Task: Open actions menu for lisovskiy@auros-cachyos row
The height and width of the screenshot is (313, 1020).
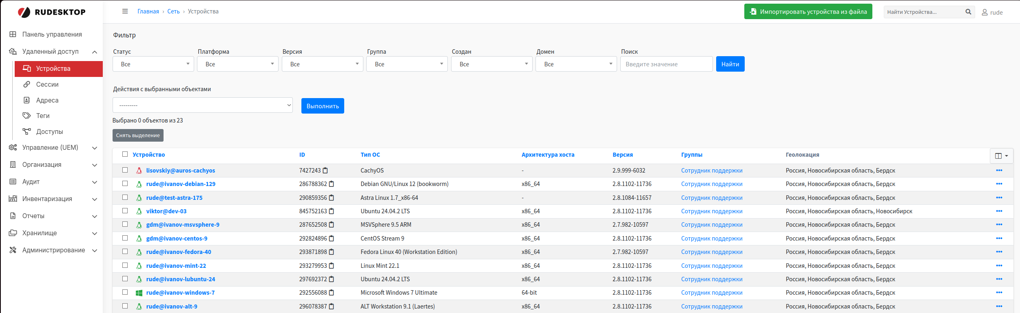Action: (x=999, y=171)
